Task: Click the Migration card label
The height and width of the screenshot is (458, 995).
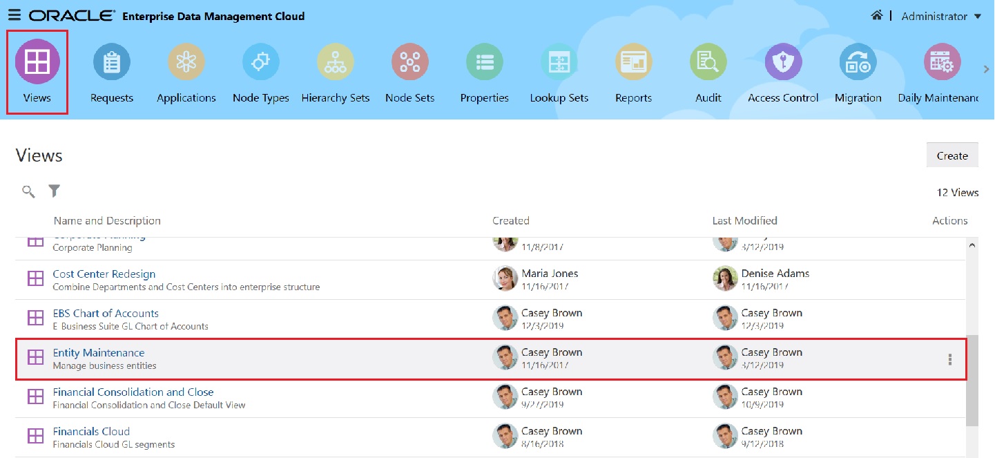Action: (x=858, y=98)
